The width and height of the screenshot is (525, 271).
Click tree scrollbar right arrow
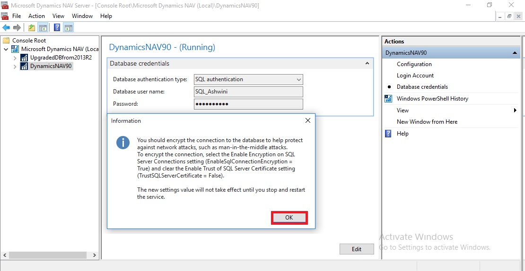pos(94,255)
